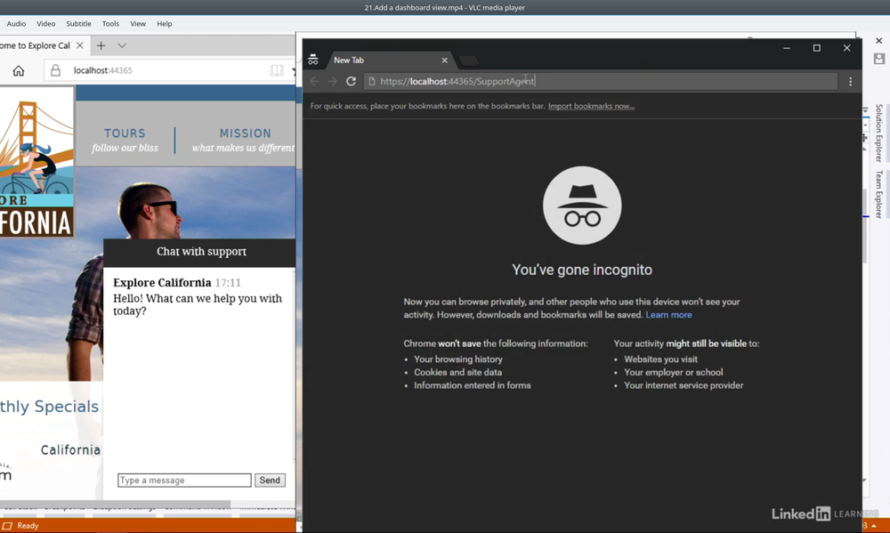Image resolution: width=890 pixels, height=533 pixels.
Task: Send the chat message
Action: [x=270, y=481]
